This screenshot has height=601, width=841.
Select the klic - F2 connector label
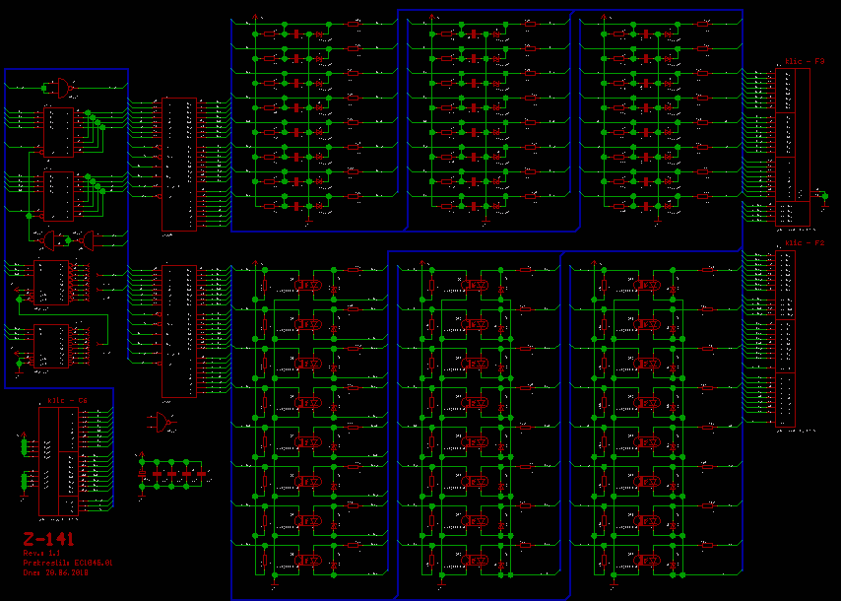point(804,242)
